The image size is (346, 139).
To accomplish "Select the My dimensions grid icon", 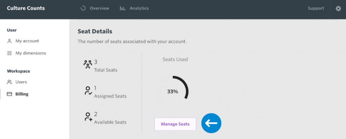I will click(x=9, y=53).
